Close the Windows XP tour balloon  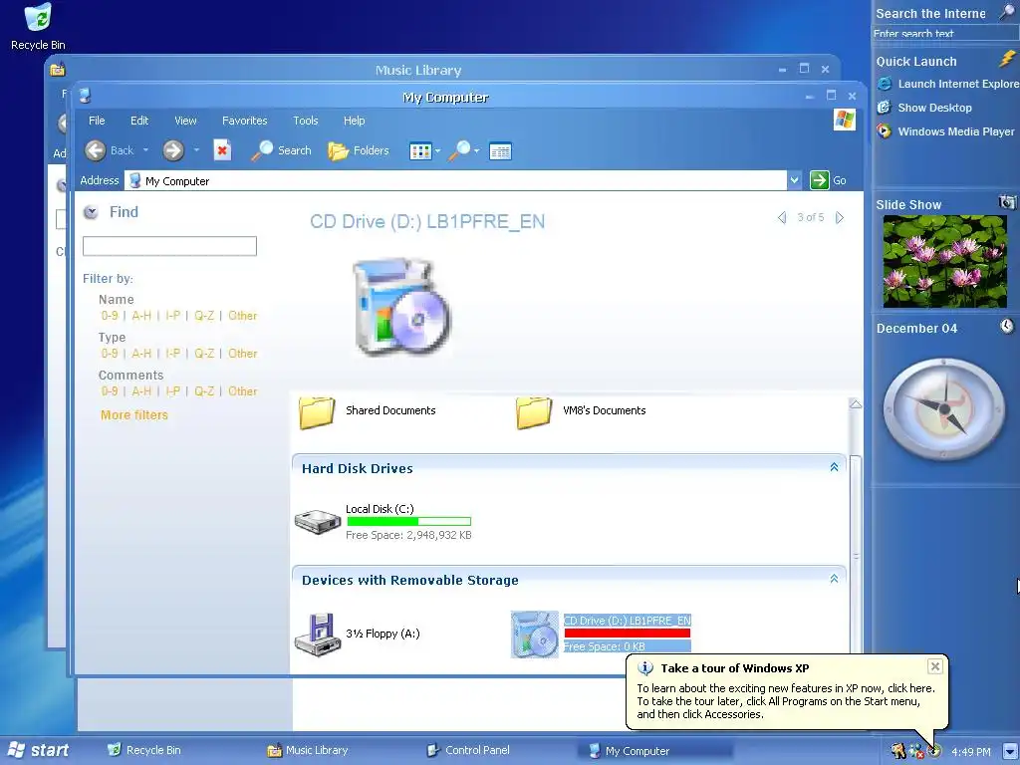(x=934, y=666)
